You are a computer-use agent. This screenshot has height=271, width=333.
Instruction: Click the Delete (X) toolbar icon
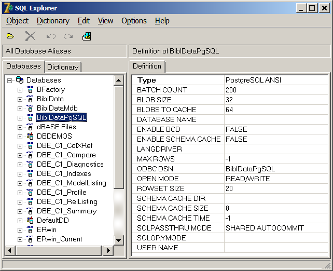(x=31, y=36)
